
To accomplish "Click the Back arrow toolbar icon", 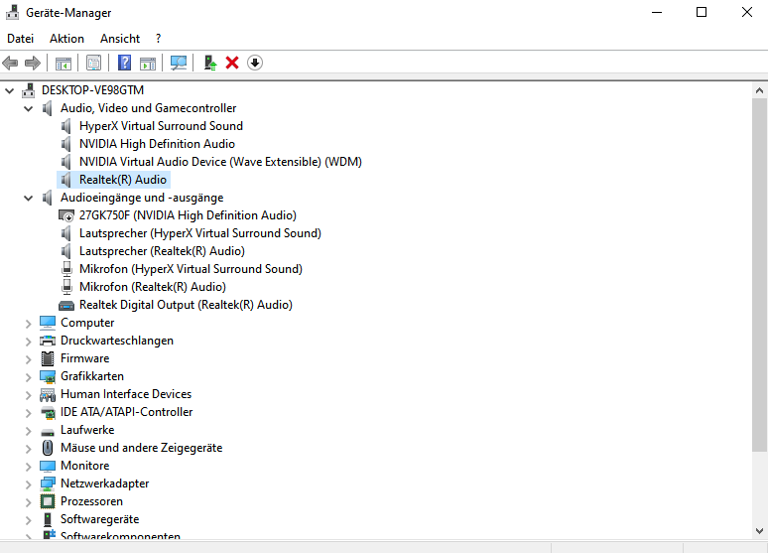I will [10, 63].
